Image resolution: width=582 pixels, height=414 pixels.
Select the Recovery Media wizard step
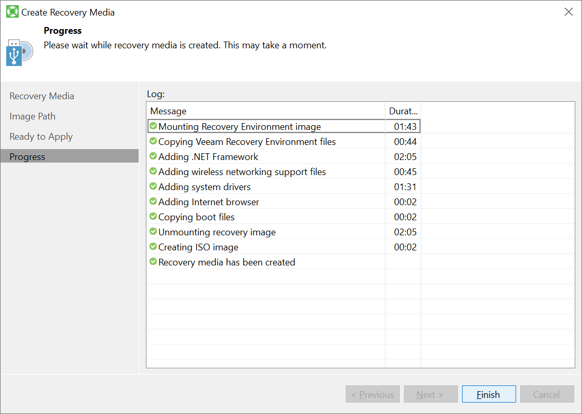(x=42, y=96)
